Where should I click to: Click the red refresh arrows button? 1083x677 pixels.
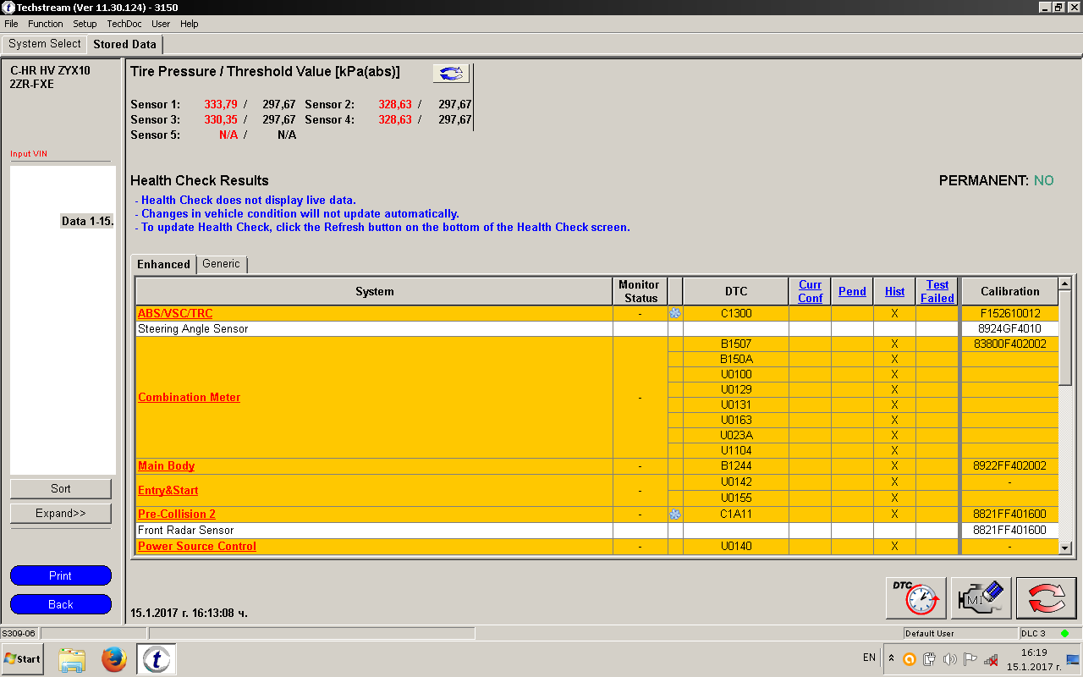pyautogui.click(x=1046, y=598)
